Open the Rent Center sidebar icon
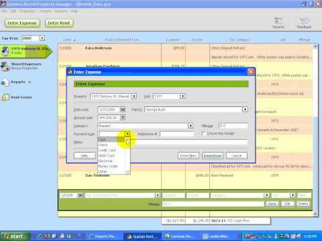Screen dimensions: 322x241 point(5,97)
